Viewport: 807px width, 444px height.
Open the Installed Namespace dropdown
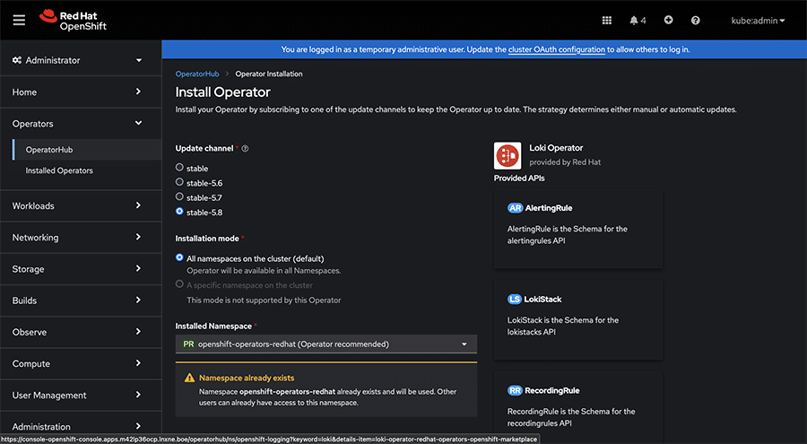coord(325,344)
